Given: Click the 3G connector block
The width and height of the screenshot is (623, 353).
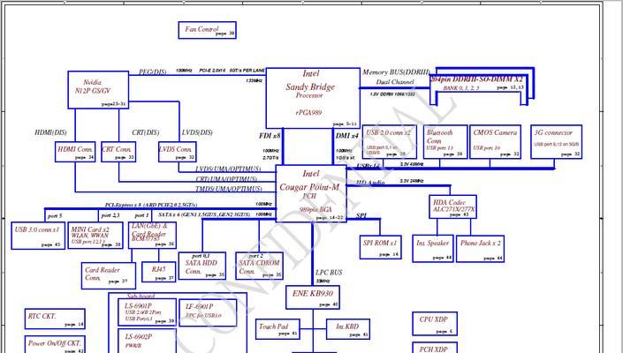Looking at the screenshot, I should click(x=556, y=142).
